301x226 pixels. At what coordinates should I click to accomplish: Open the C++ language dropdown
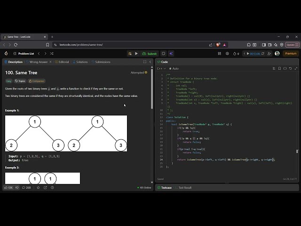coord(161,69)
